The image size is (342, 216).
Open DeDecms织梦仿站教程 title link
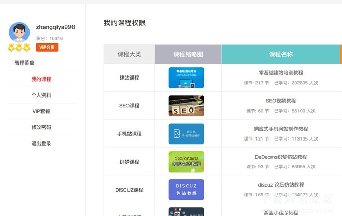coord(280,157)
